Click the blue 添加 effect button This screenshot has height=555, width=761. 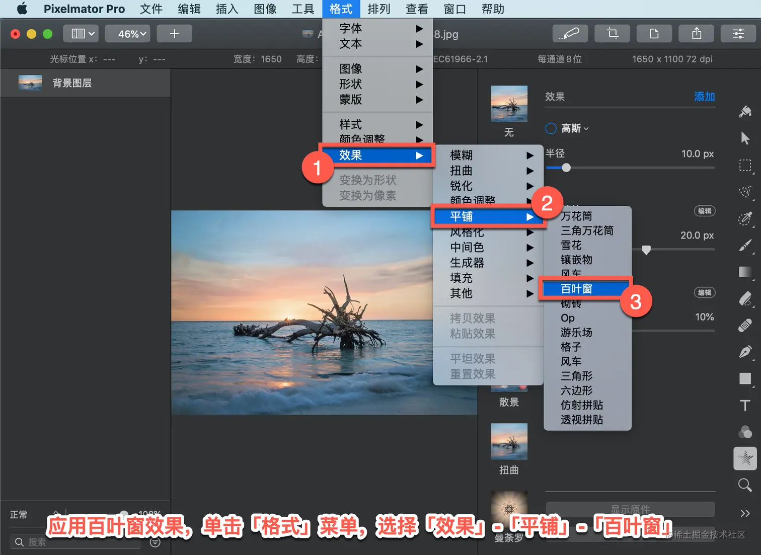[704, 97]
